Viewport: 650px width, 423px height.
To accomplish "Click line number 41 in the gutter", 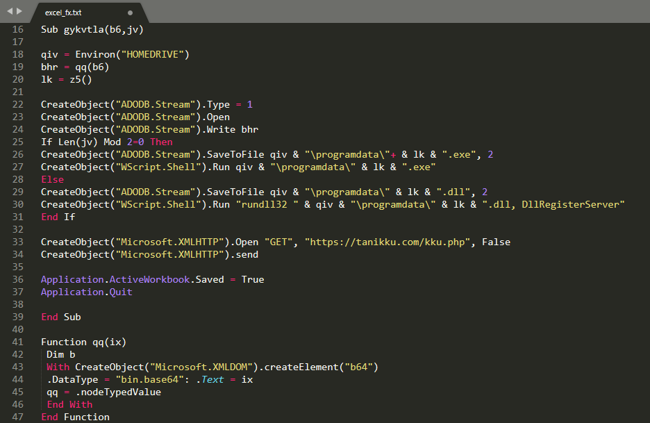I will [18, 342].
